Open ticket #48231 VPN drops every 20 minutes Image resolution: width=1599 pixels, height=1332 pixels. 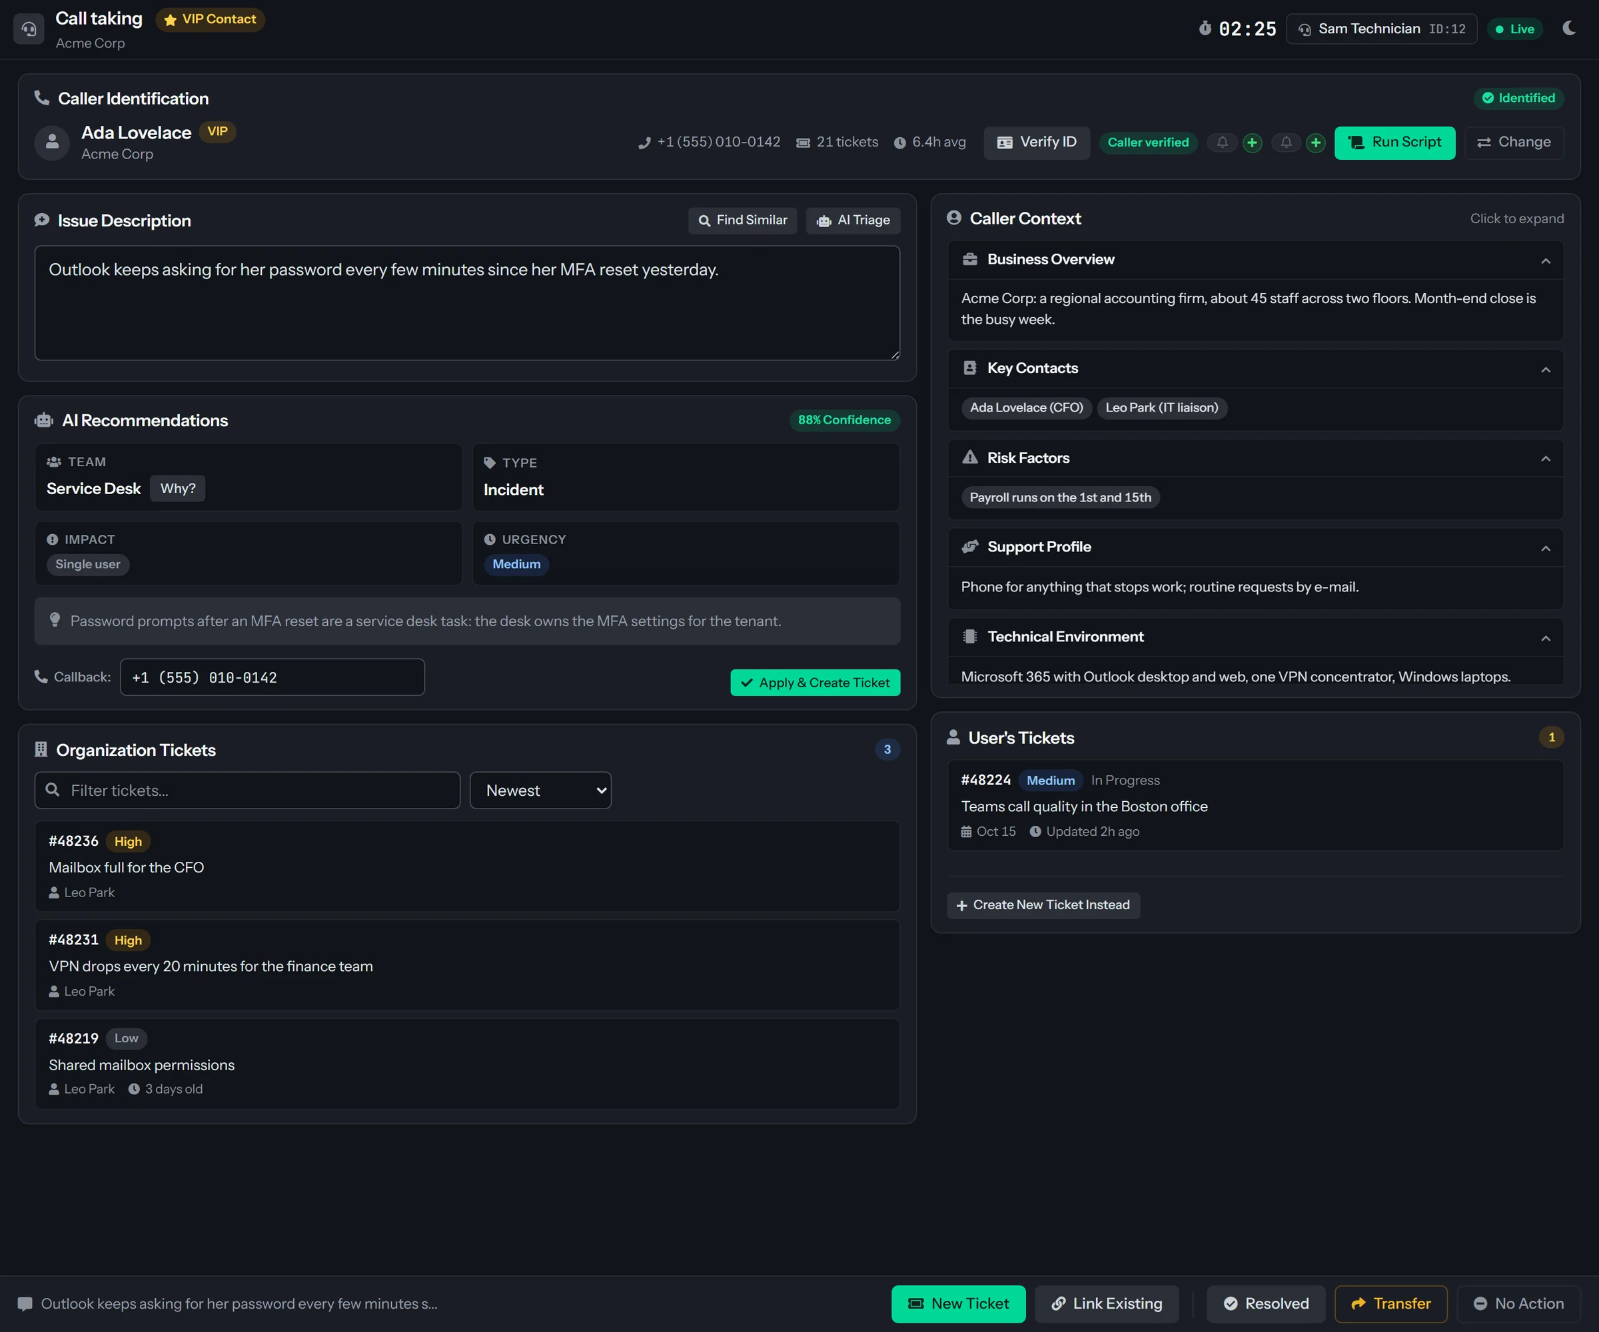pyautogui.click(x=467, y=965)
